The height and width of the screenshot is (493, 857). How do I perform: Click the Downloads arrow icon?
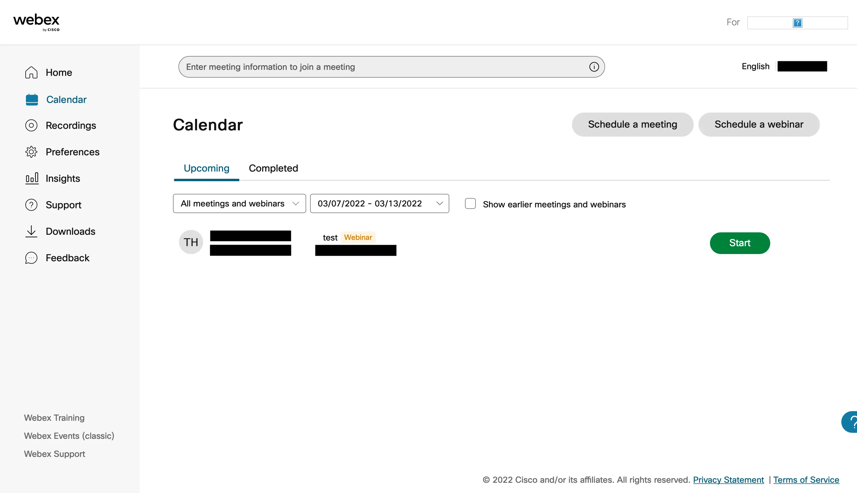(x=31, y=231)
